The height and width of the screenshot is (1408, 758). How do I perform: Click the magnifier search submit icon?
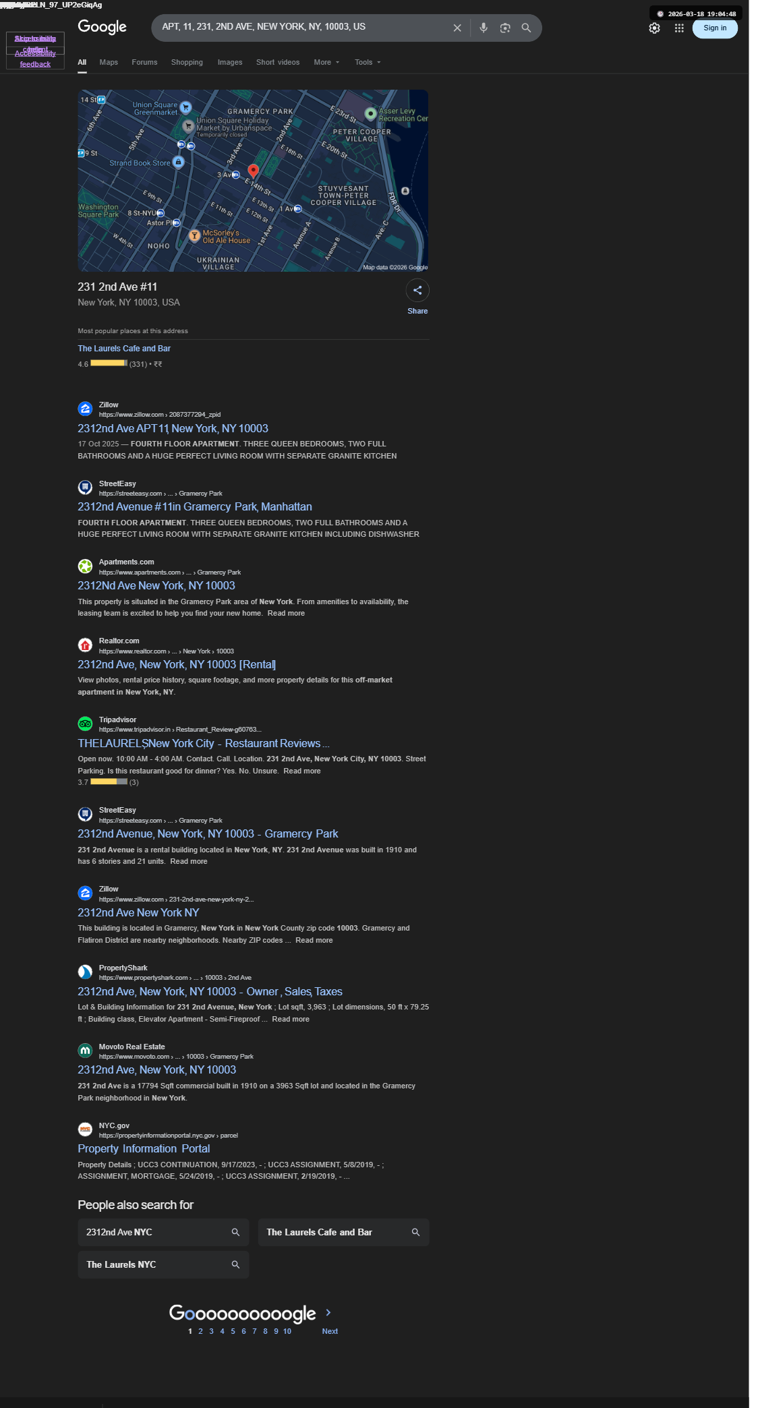[527, 28]
